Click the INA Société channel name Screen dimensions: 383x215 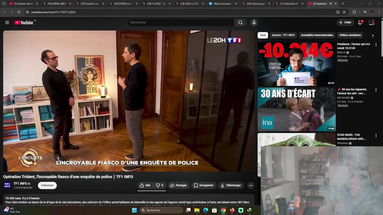(x=344, y=98)
